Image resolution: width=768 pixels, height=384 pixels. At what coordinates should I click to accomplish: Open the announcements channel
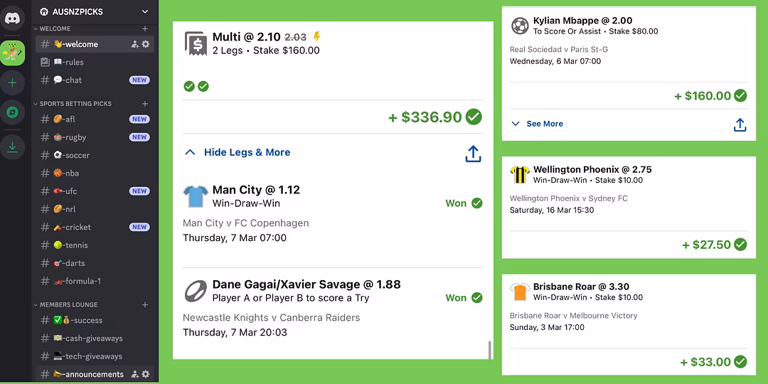point(94,374)
